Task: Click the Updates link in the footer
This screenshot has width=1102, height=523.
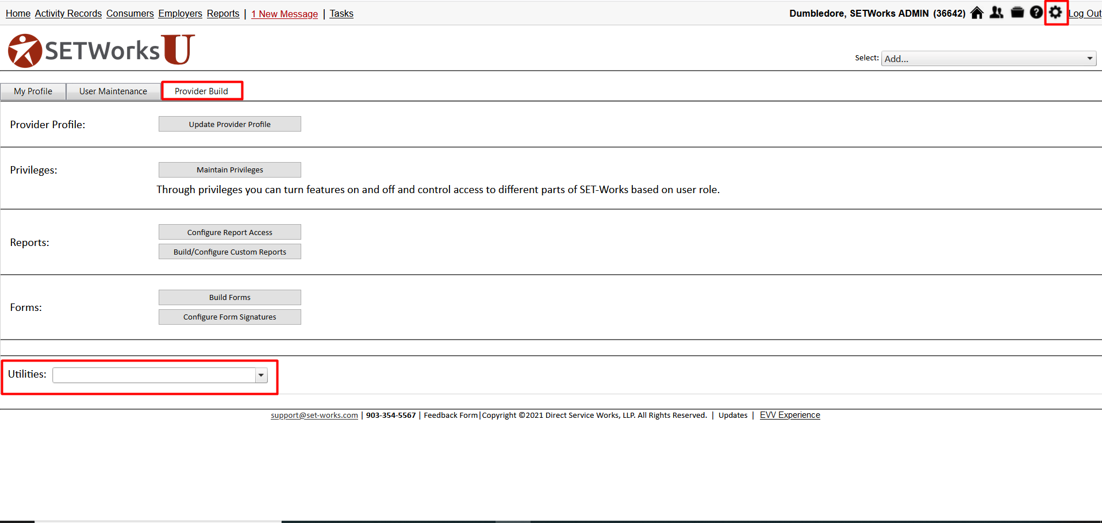Action: tap(733, 416)
